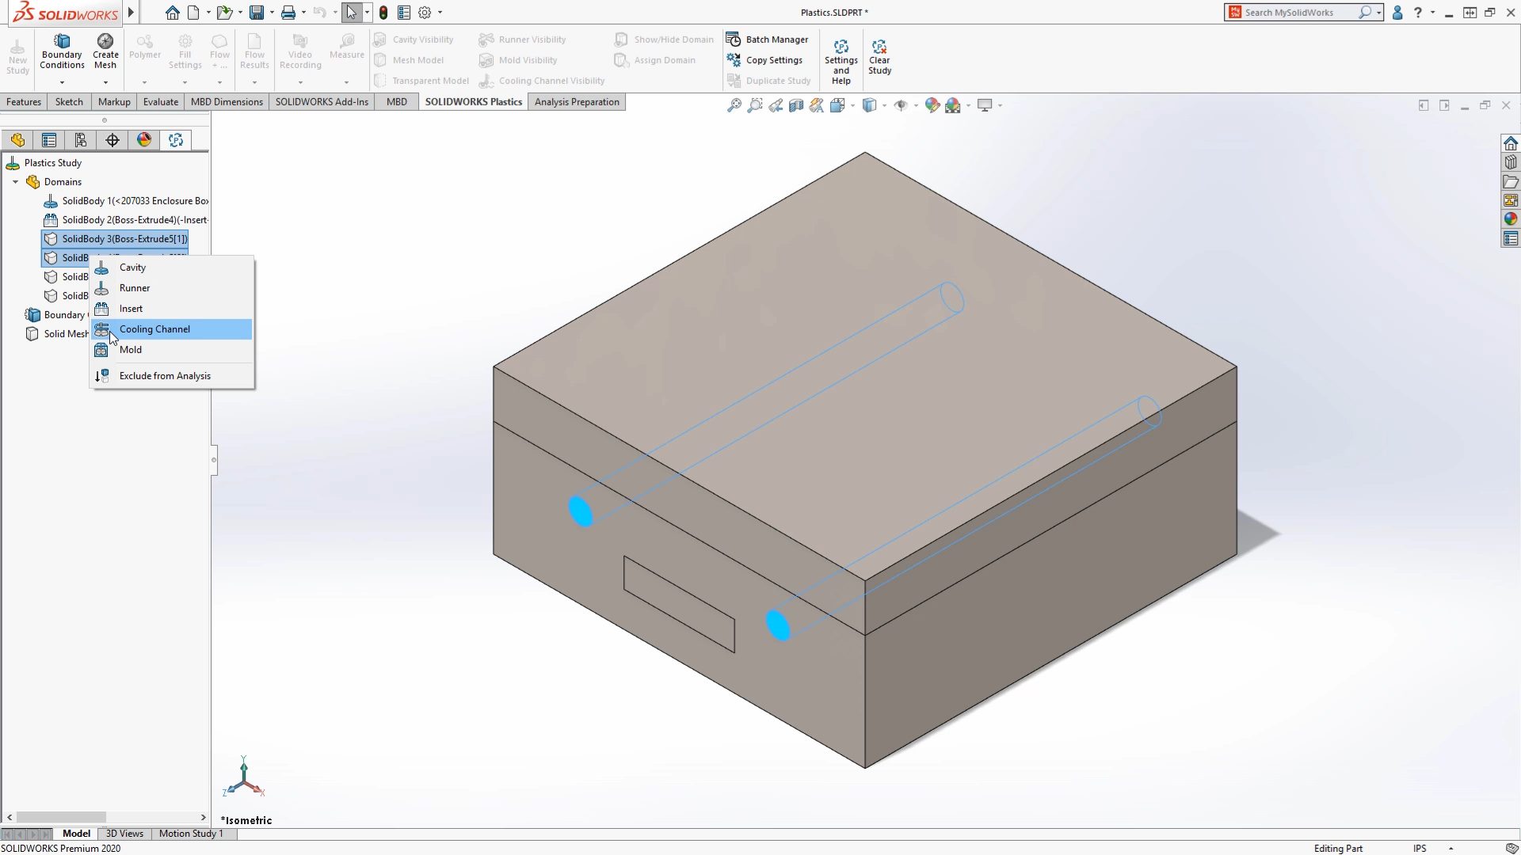This screenshot has height=855, width=1521.
Task: Open dropdown arrow under Create Mesh
Action: pyautogui.click(x=105, y=82)
